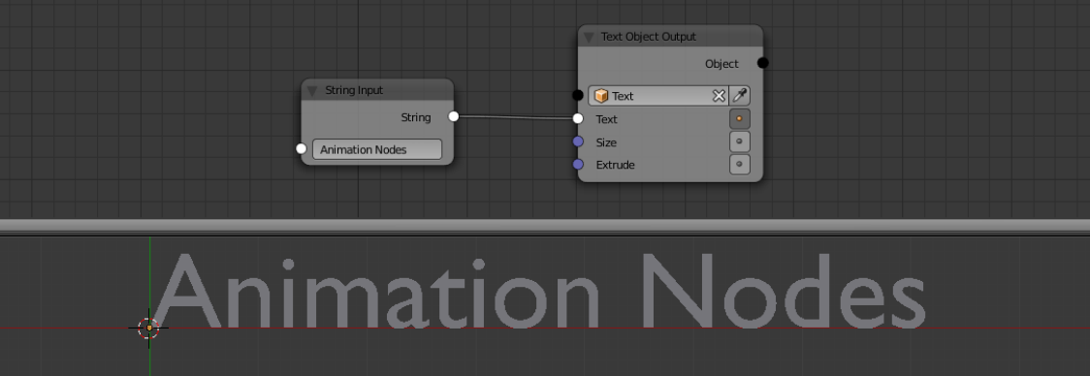Open the Text object selector field
The width and height of the screenshot is (1090, 376).
[x=658, y=96]
